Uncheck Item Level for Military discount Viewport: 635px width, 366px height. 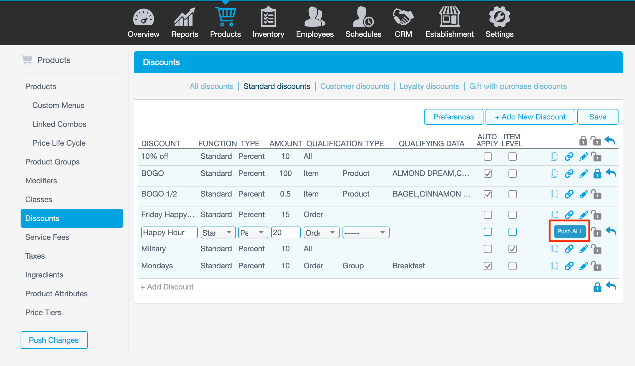(512, 249)
